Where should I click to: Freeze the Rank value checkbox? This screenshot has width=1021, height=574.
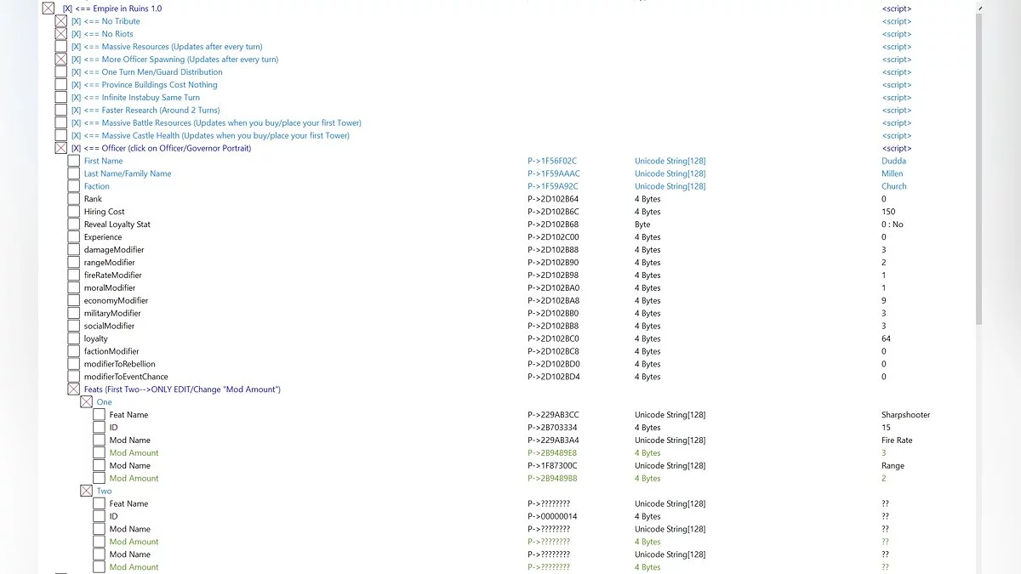tap(74, 199)
